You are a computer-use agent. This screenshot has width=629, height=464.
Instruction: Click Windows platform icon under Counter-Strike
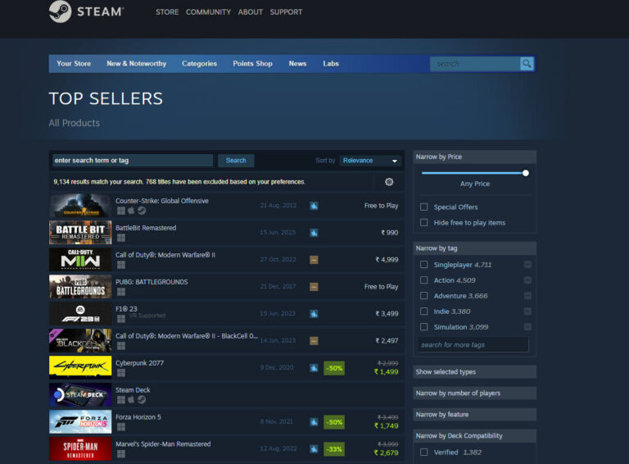[x=120, y=211]
